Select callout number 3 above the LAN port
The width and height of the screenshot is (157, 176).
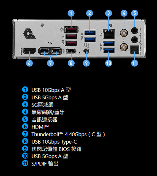(x=109, y=13)
